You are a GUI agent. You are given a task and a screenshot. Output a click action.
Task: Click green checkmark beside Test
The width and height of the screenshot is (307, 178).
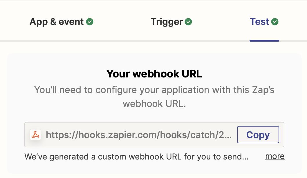(x=275, y=22)
